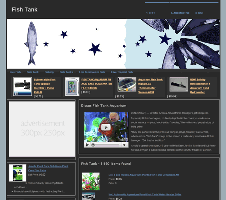The height and width of the screenshot is (200, 226).
Task: Play the Discus fish video overlay button
Action: [x=106, y=127]
